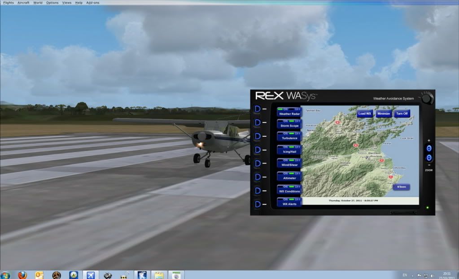Image resolution: width=459 pixels, height=279 pixels.
Task: Open Firefox from the taskbar
Action: coord(22,275)
